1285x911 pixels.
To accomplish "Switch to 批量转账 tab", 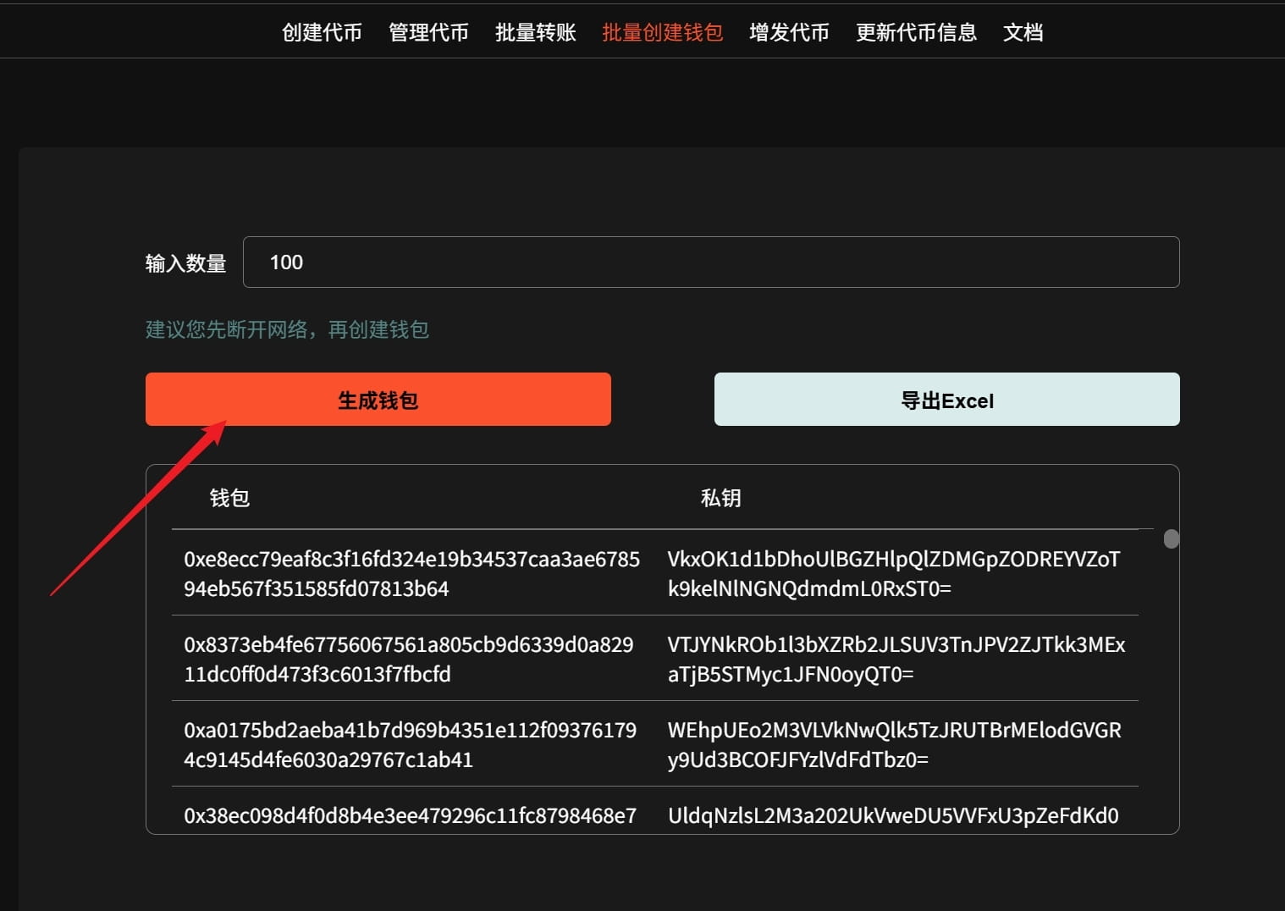I will 535,32.
